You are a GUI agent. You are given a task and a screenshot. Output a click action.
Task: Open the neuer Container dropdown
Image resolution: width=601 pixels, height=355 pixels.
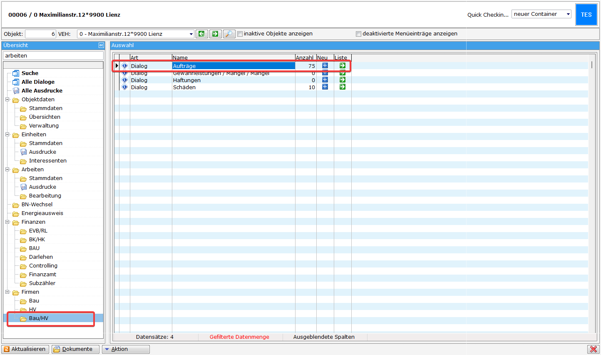tap(568, 14)
